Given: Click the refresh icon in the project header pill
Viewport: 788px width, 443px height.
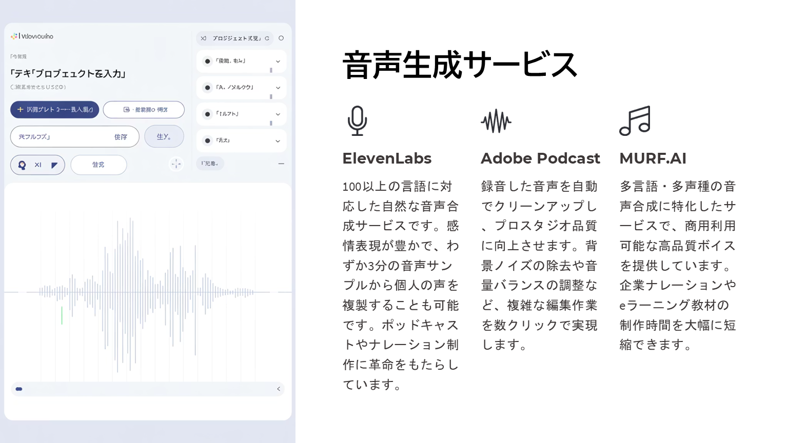Looking at the screenshot, I should pyautogui.click(x=267, y=38).
